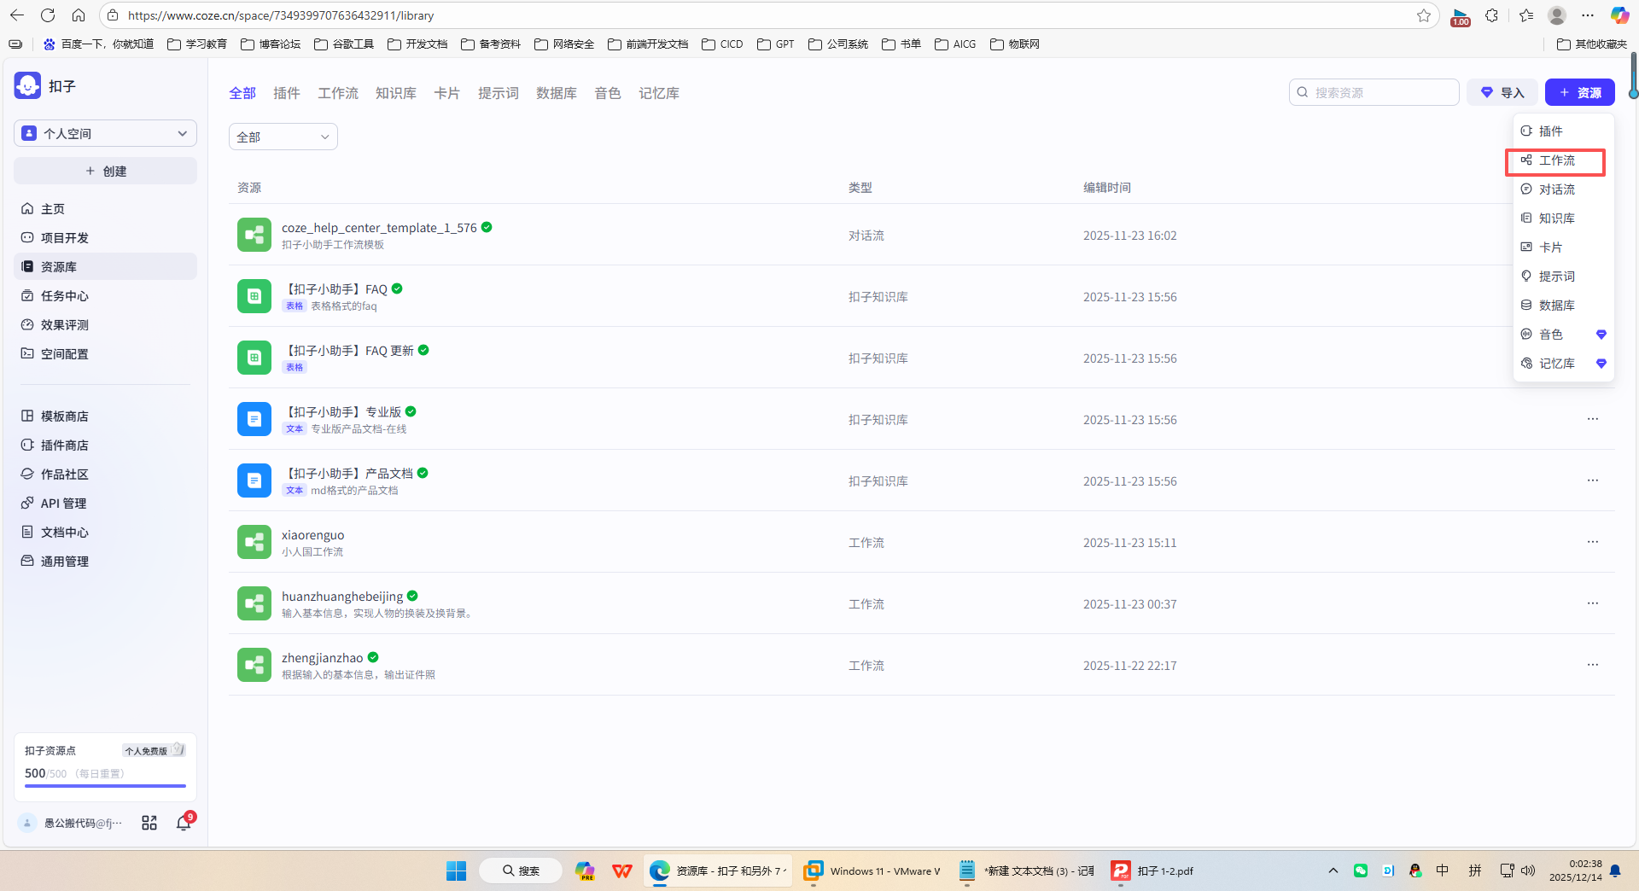This screenshot has height=891, width=1639.
Task: Open the user profile 愚公搬代码
Action: point(72,823)
